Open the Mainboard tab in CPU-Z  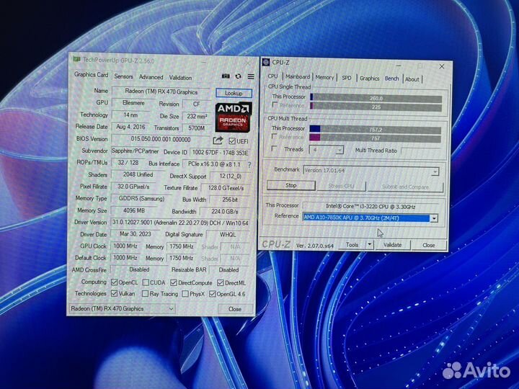[298, 77]
